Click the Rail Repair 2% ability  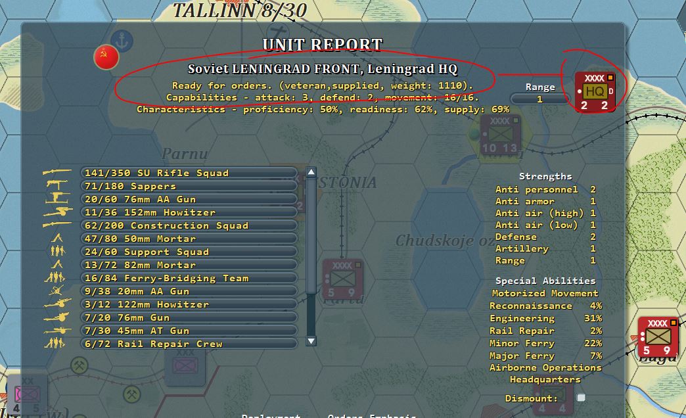pyautogui.click(x=545, y=331)
